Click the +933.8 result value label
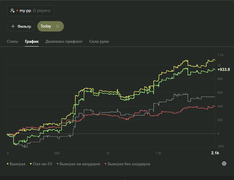 click(x=224, y=69)
